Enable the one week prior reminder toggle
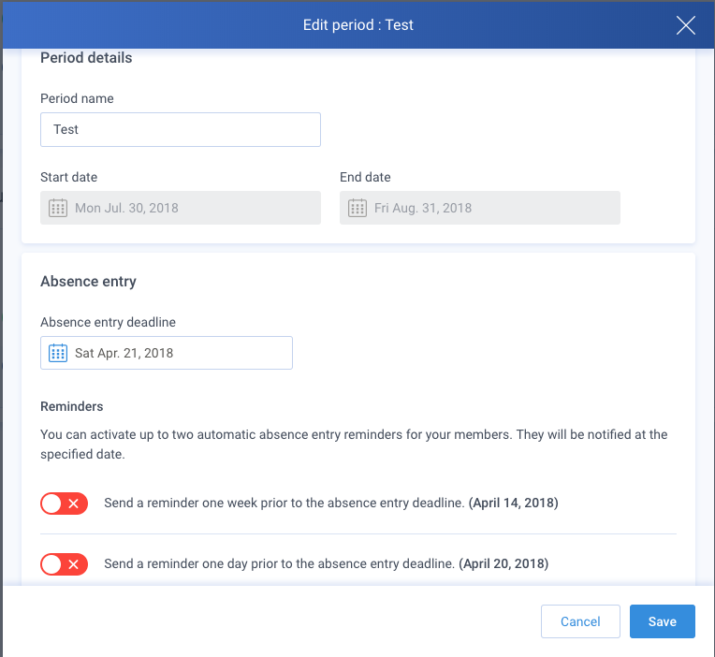This screenshot has width=715, height=657. (65, 504)
